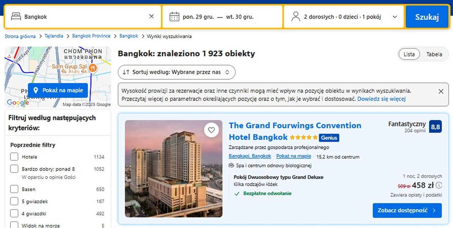453x228 pixels.
Task: Dismiss the commission notice with the X
Action: coord(441,91)
